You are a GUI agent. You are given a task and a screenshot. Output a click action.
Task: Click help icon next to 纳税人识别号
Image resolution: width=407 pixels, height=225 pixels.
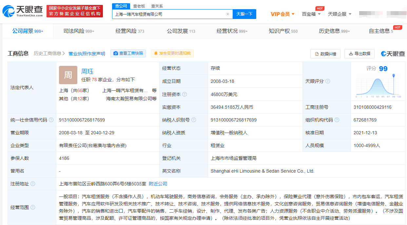194,120
